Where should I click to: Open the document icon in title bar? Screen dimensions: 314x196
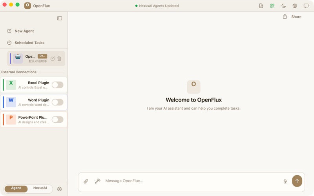[261, 6]
